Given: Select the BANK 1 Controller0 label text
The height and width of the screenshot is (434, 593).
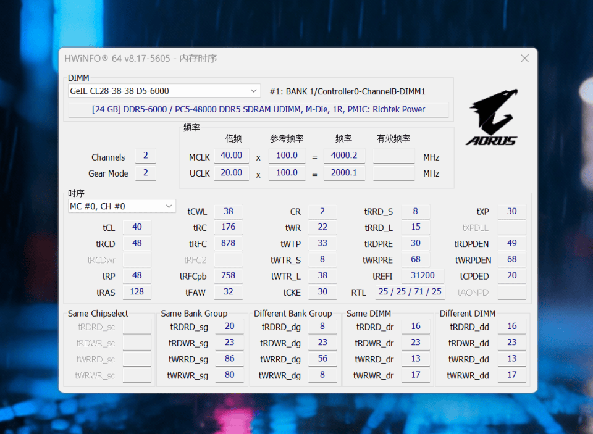Looking at the screenshot, I should pyautogui.click(x=346, y=90).
